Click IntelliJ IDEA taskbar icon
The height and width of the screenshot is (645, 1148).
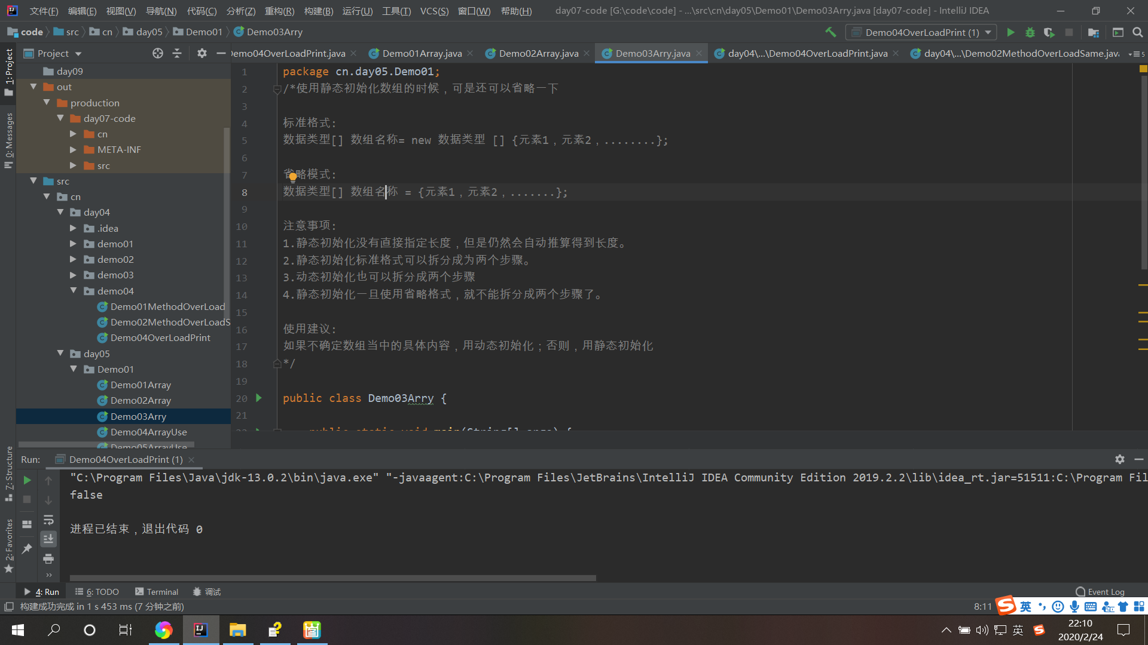pos(201,629)
